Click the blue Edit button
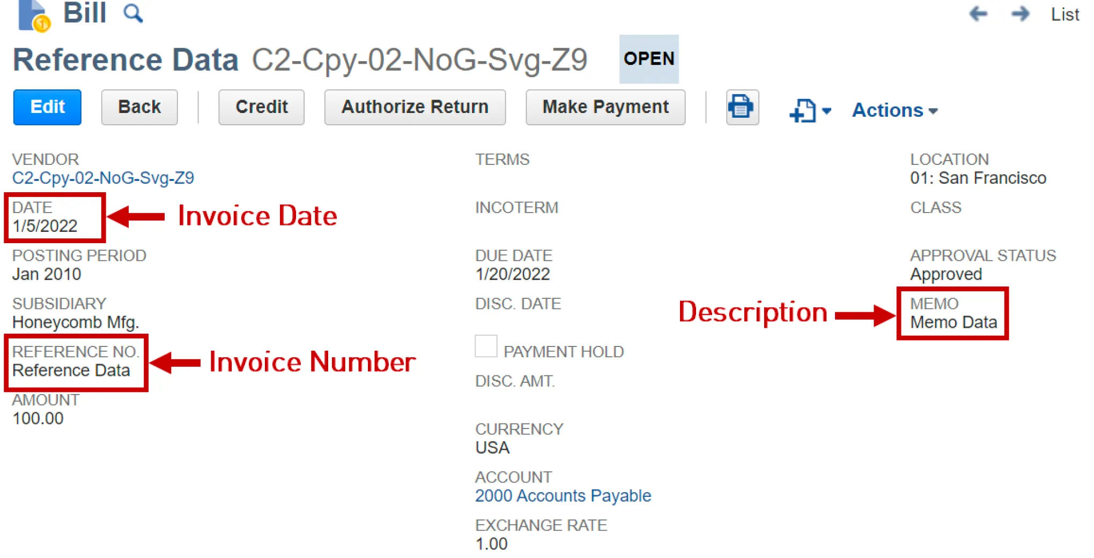This screenshot has height=558, width=1094. click(x=47, y=107)
